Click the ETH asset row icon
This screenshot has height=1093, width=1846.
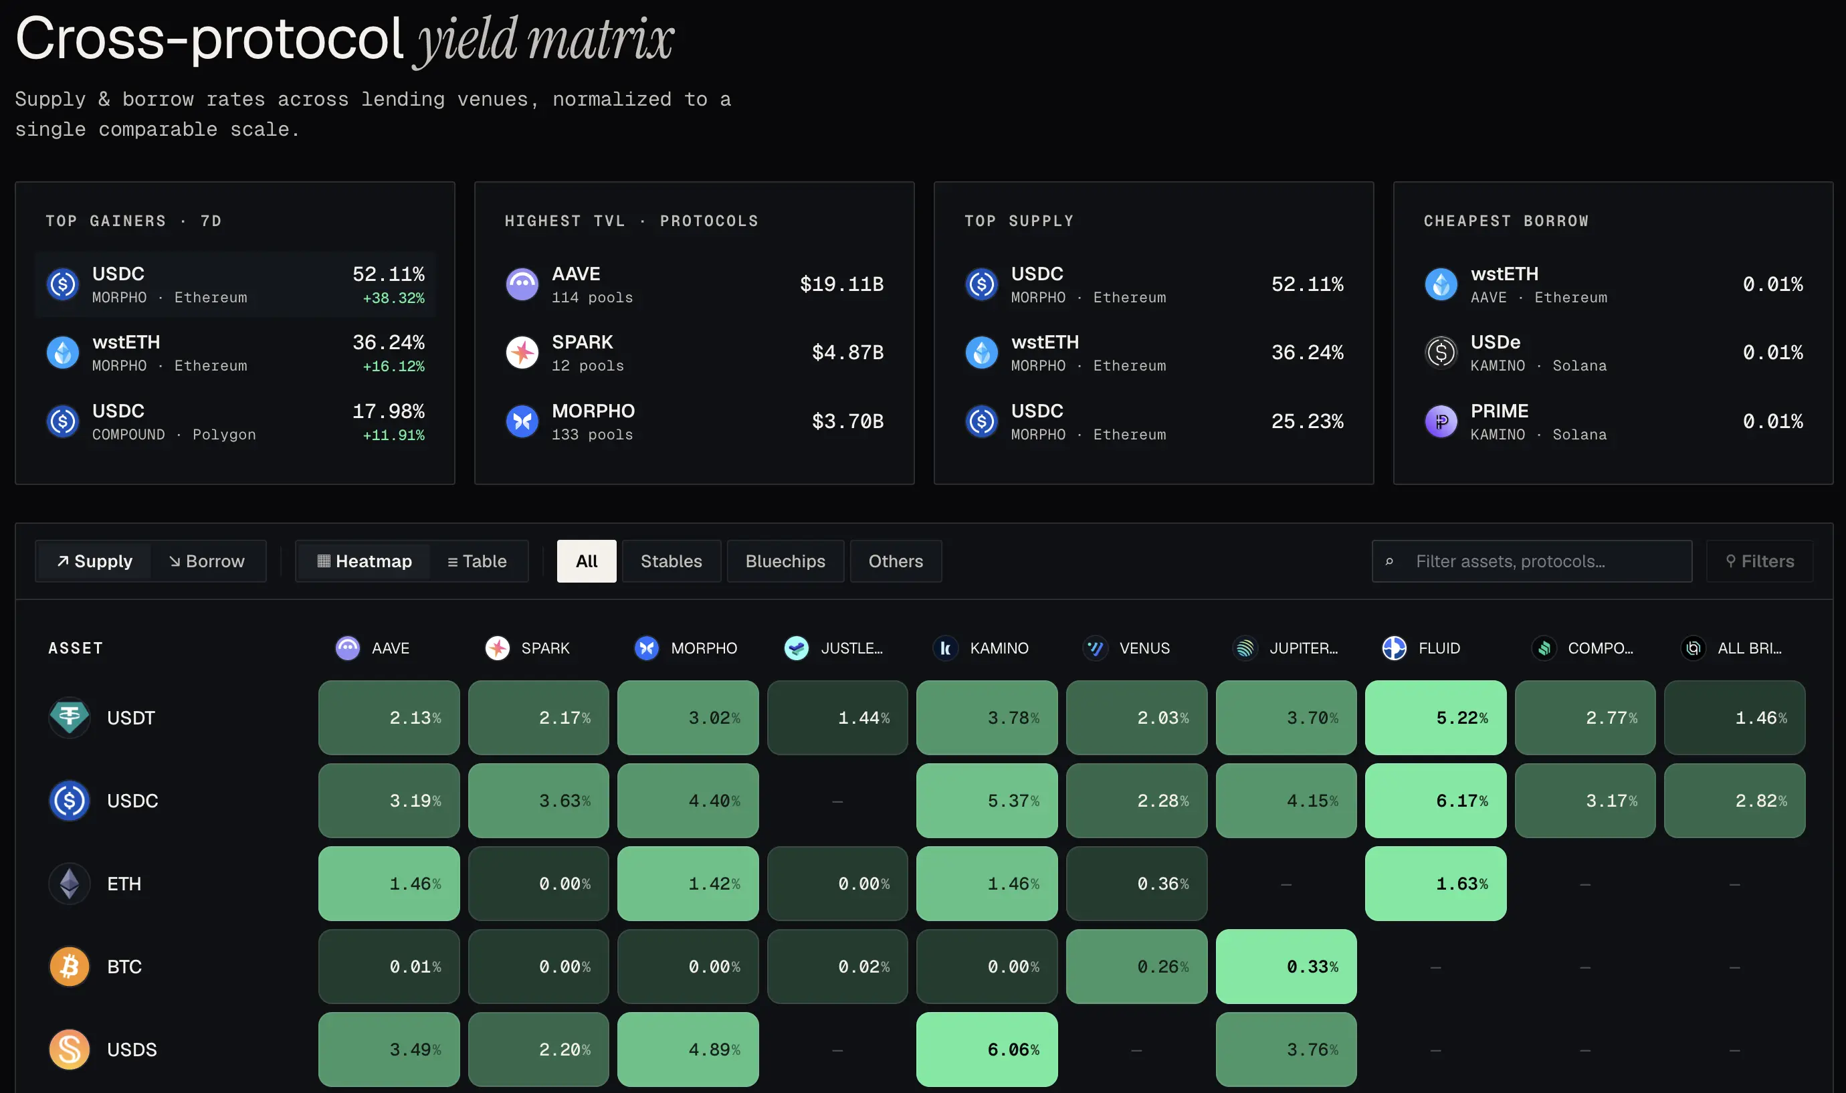click(x=69, y=884)
